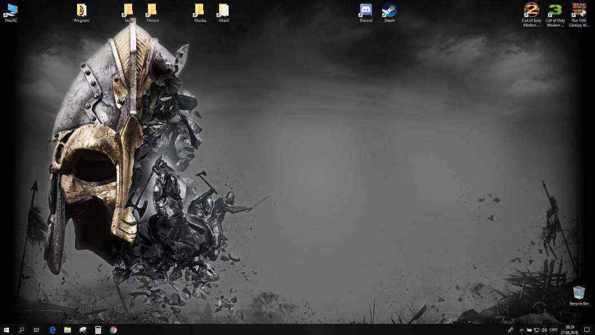595x335 pixels.
Task: Open the clock showing 20:29
Action: pyautogui.click(x=570, y=330)
